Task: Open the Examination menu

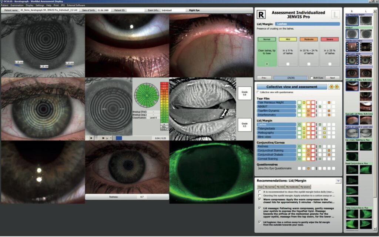Action: point(17,5)
